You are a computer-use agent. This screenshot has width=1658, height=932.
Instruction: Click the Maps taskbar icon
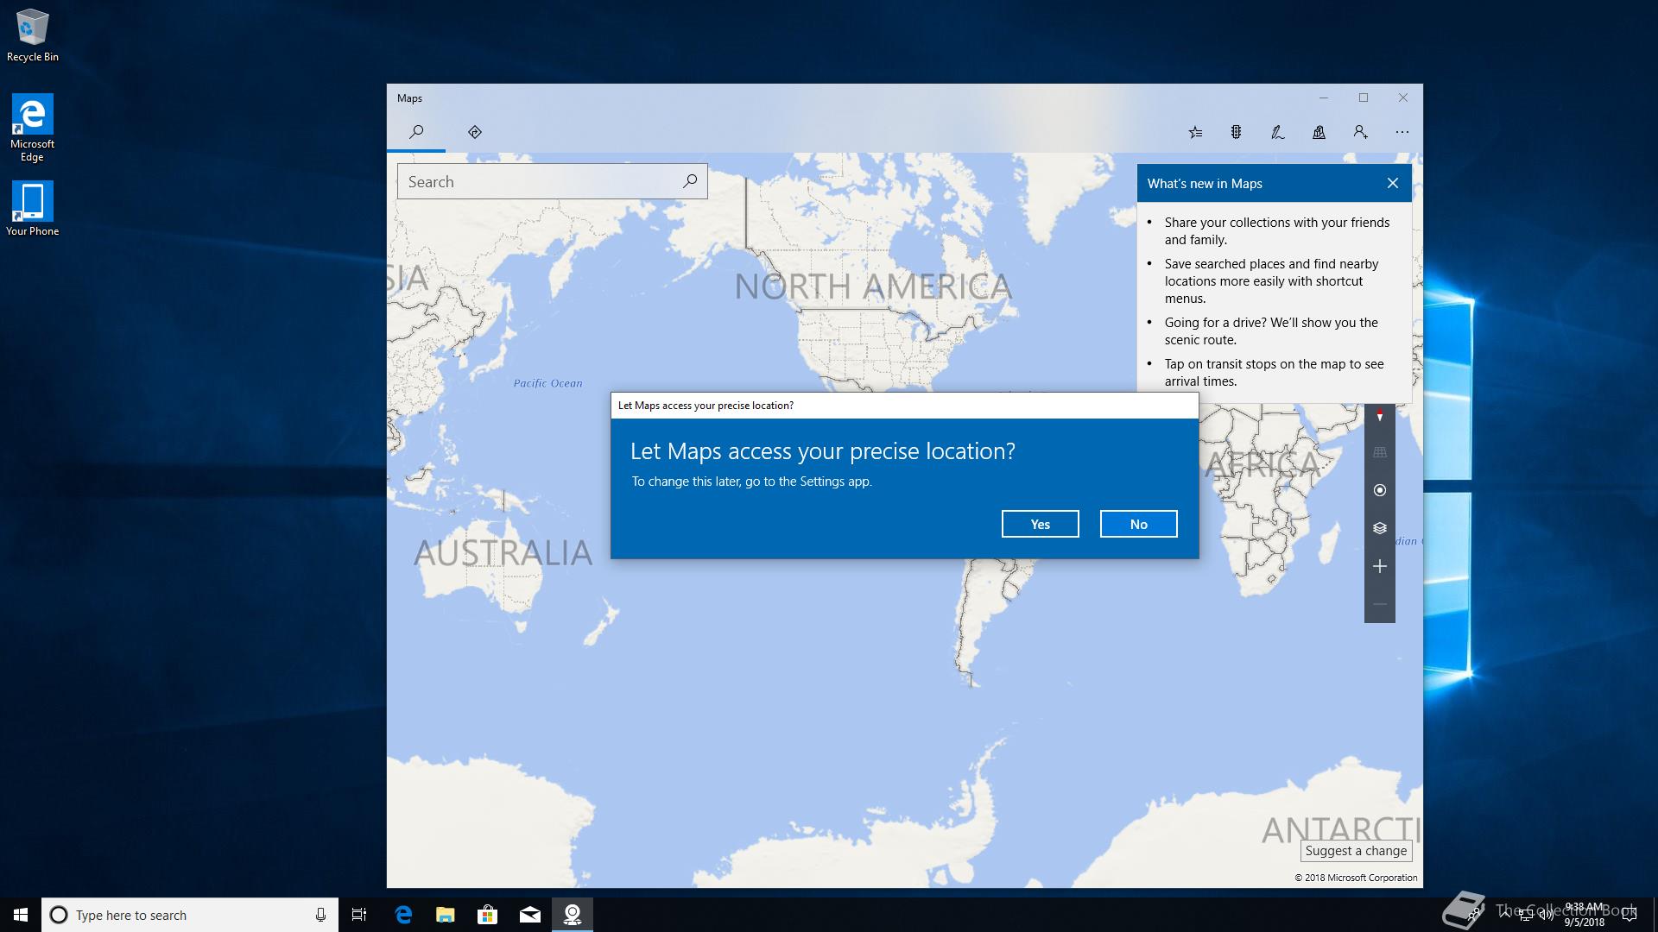pos(572,915)
